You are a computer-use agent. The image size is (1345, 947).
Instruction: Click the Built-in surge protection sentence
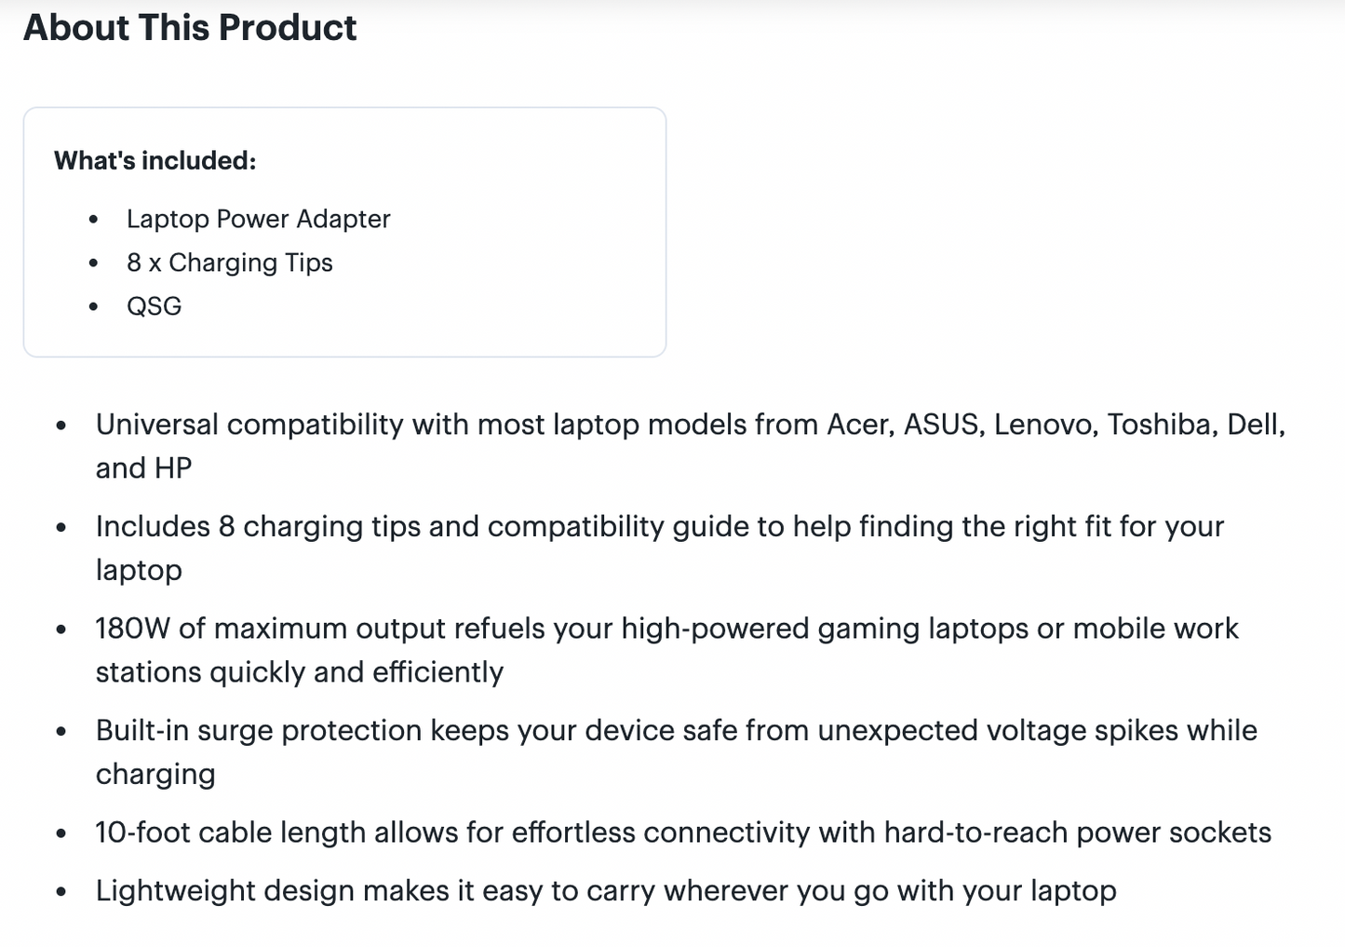[676, 731]
